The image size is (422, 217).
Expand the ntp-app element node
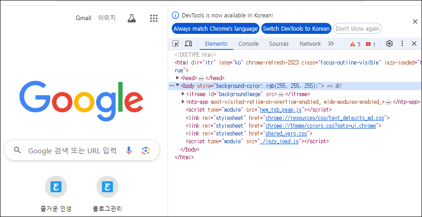pyautogui.click(x=183, y=102)
